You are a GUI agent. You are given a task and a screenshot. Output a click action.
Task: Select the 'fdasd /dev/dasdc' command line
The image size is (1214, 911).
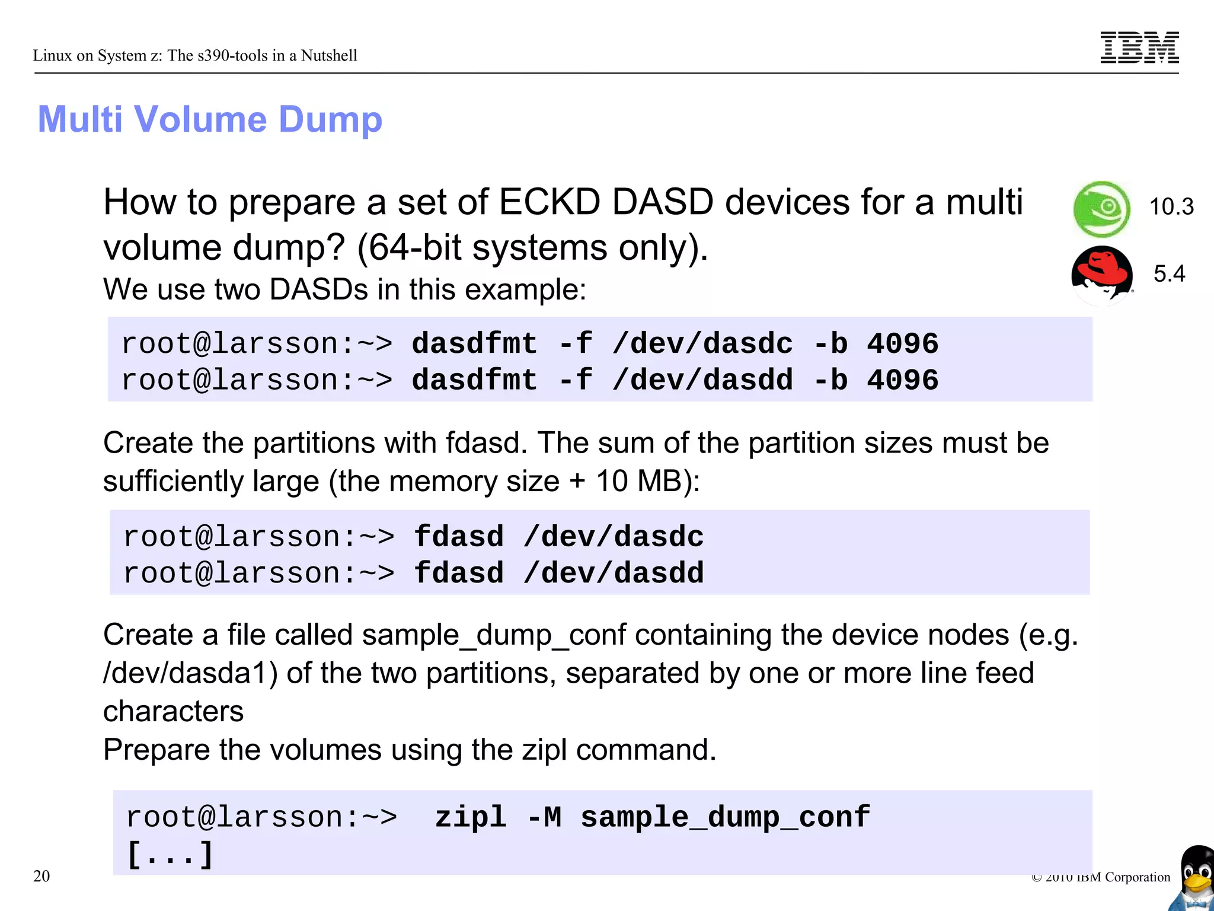click(559, 537)
